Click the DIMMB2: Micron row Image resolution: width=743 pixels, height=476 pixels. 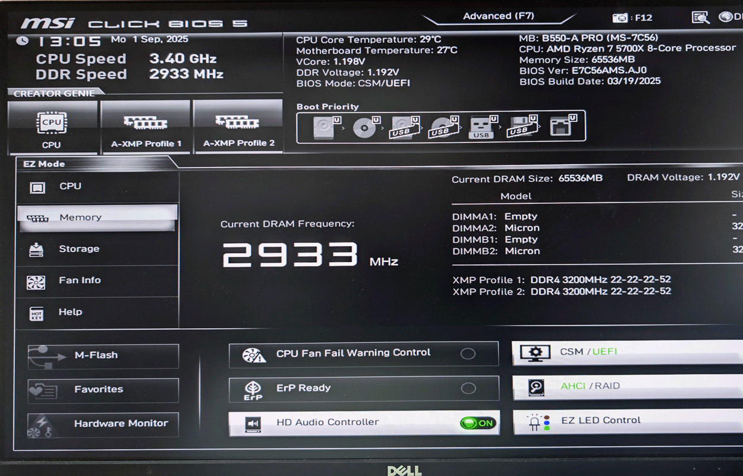[496, 251]
